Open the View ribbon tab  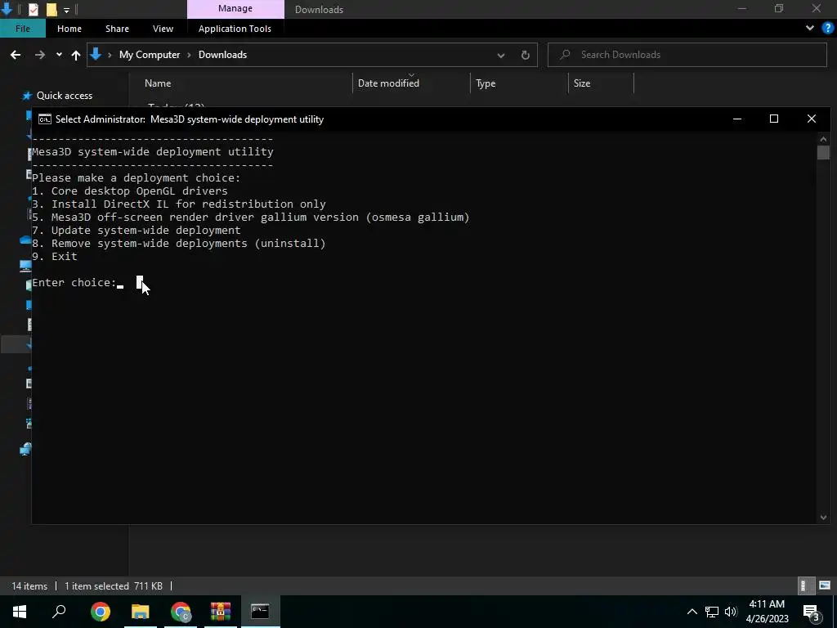[x=163, y=29]
